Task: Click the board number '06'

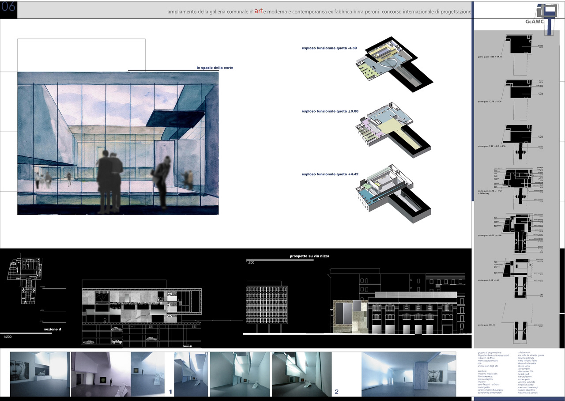Action: click(x=8, y=8)
